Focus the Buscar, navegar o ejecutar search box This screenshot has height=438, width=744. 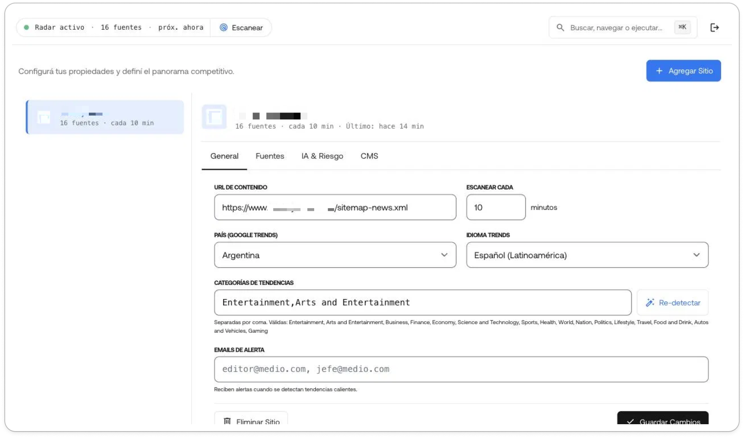[623, 28]
